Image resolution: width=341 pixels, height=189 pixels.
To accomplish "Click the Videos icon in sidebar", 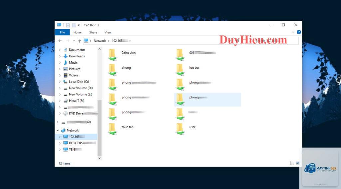I will (x=66, y=75).
